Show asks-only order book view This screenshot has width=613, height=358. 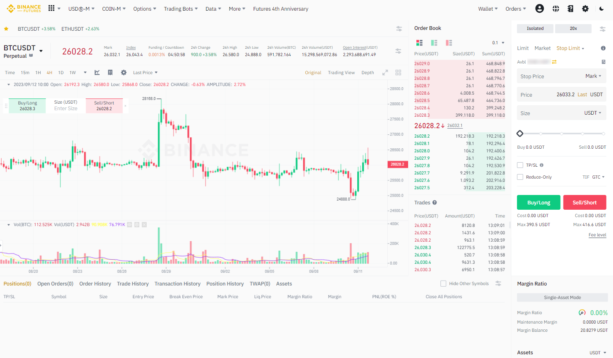click(x=449, y=43)
